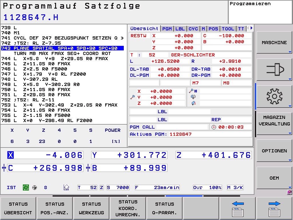The image size is (293, 220).
Task: Select line 756 X+0 Y-296.49
Action: (47, 120)
